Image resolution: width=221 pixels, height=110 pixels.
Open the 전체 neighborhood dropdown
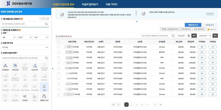pos(41,37)
